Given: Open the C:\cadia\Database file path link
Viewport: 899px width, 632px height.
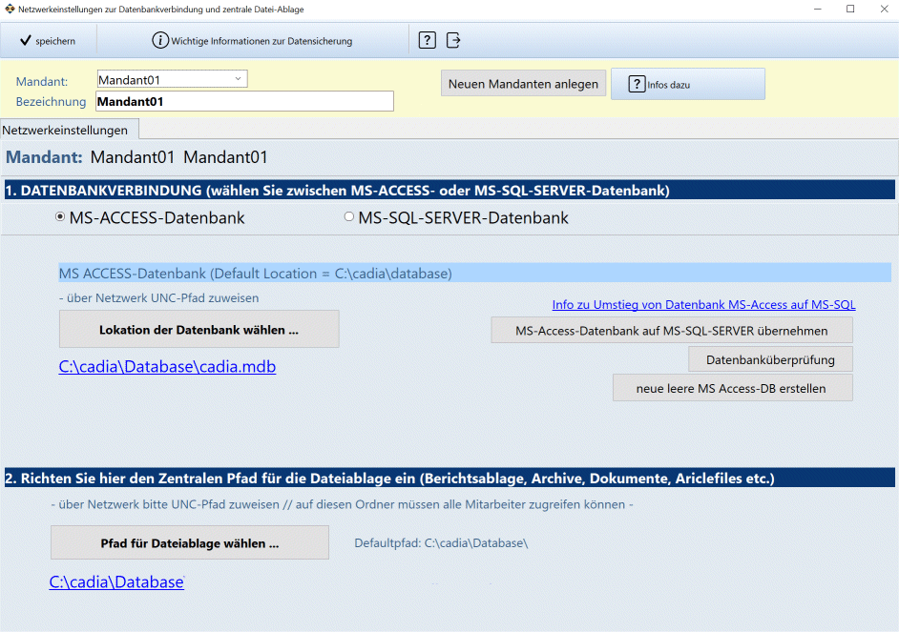Looking at the screenshot, I should click(116, 581).
